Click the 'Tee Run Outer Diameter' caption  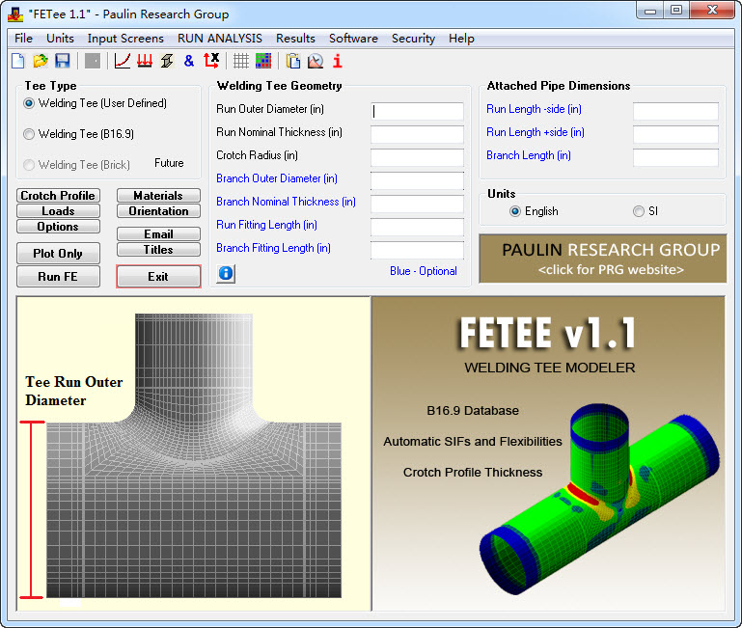74,391
